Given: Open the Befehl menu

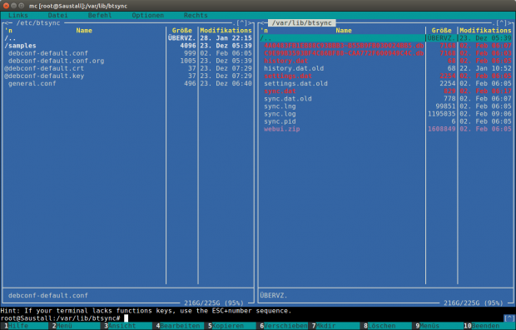Looking at the screenshot, I should click(100, 16).
